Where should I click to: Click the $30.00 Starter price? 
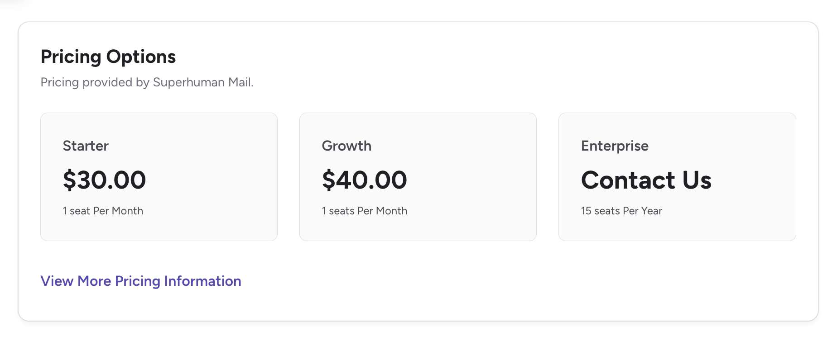click(x=104, y=180)
